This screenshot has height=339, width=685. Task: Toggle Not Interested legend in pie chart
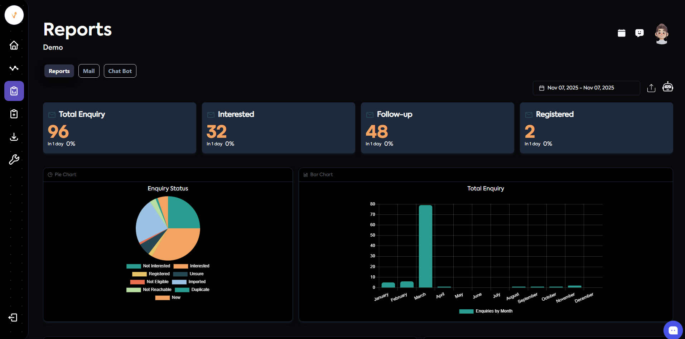pos(148,266)
